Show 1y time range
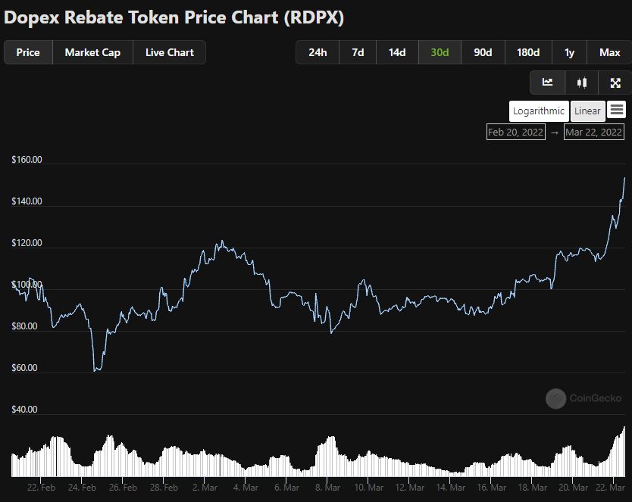Screen dimensions: 632x502 click(569, 52)
